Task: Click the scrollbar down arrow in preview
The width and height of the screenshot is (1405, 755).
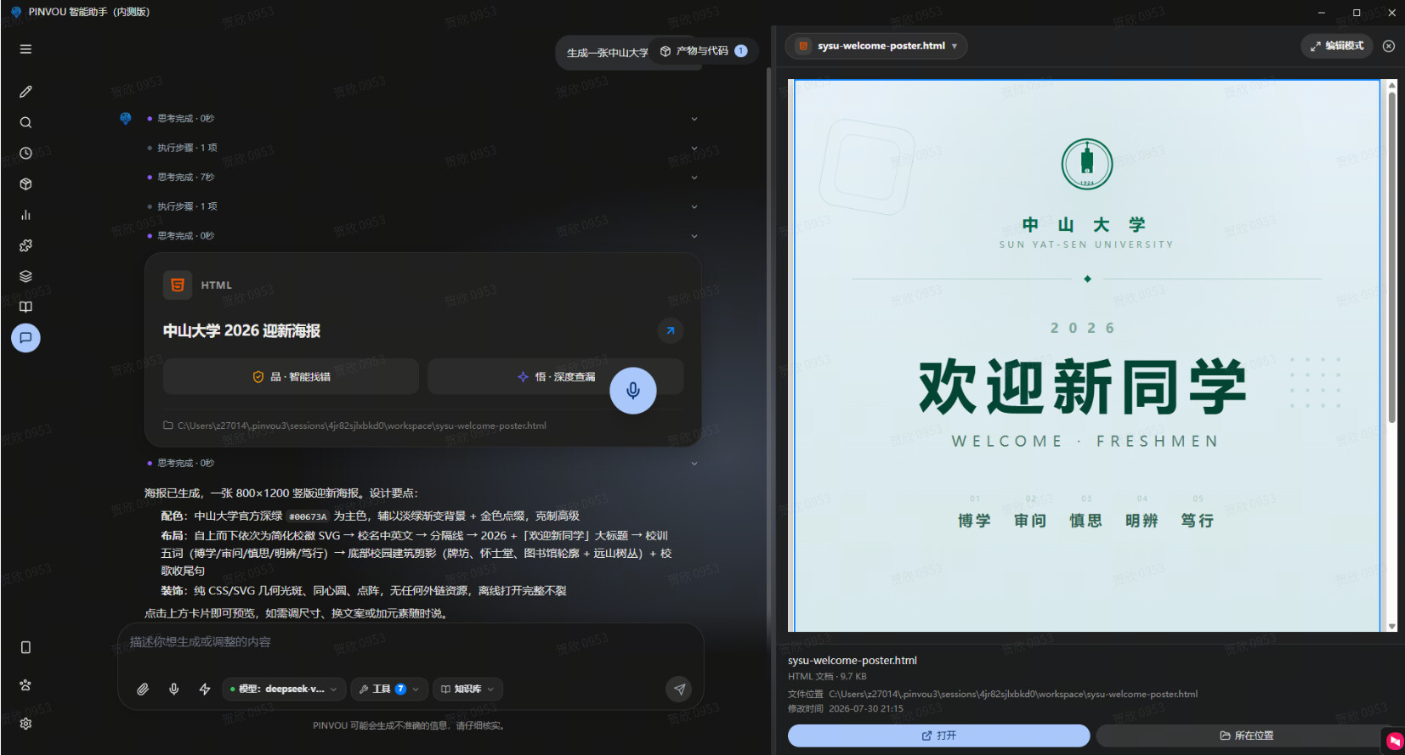Action: pyautogui.click(x=1391, y=627)
